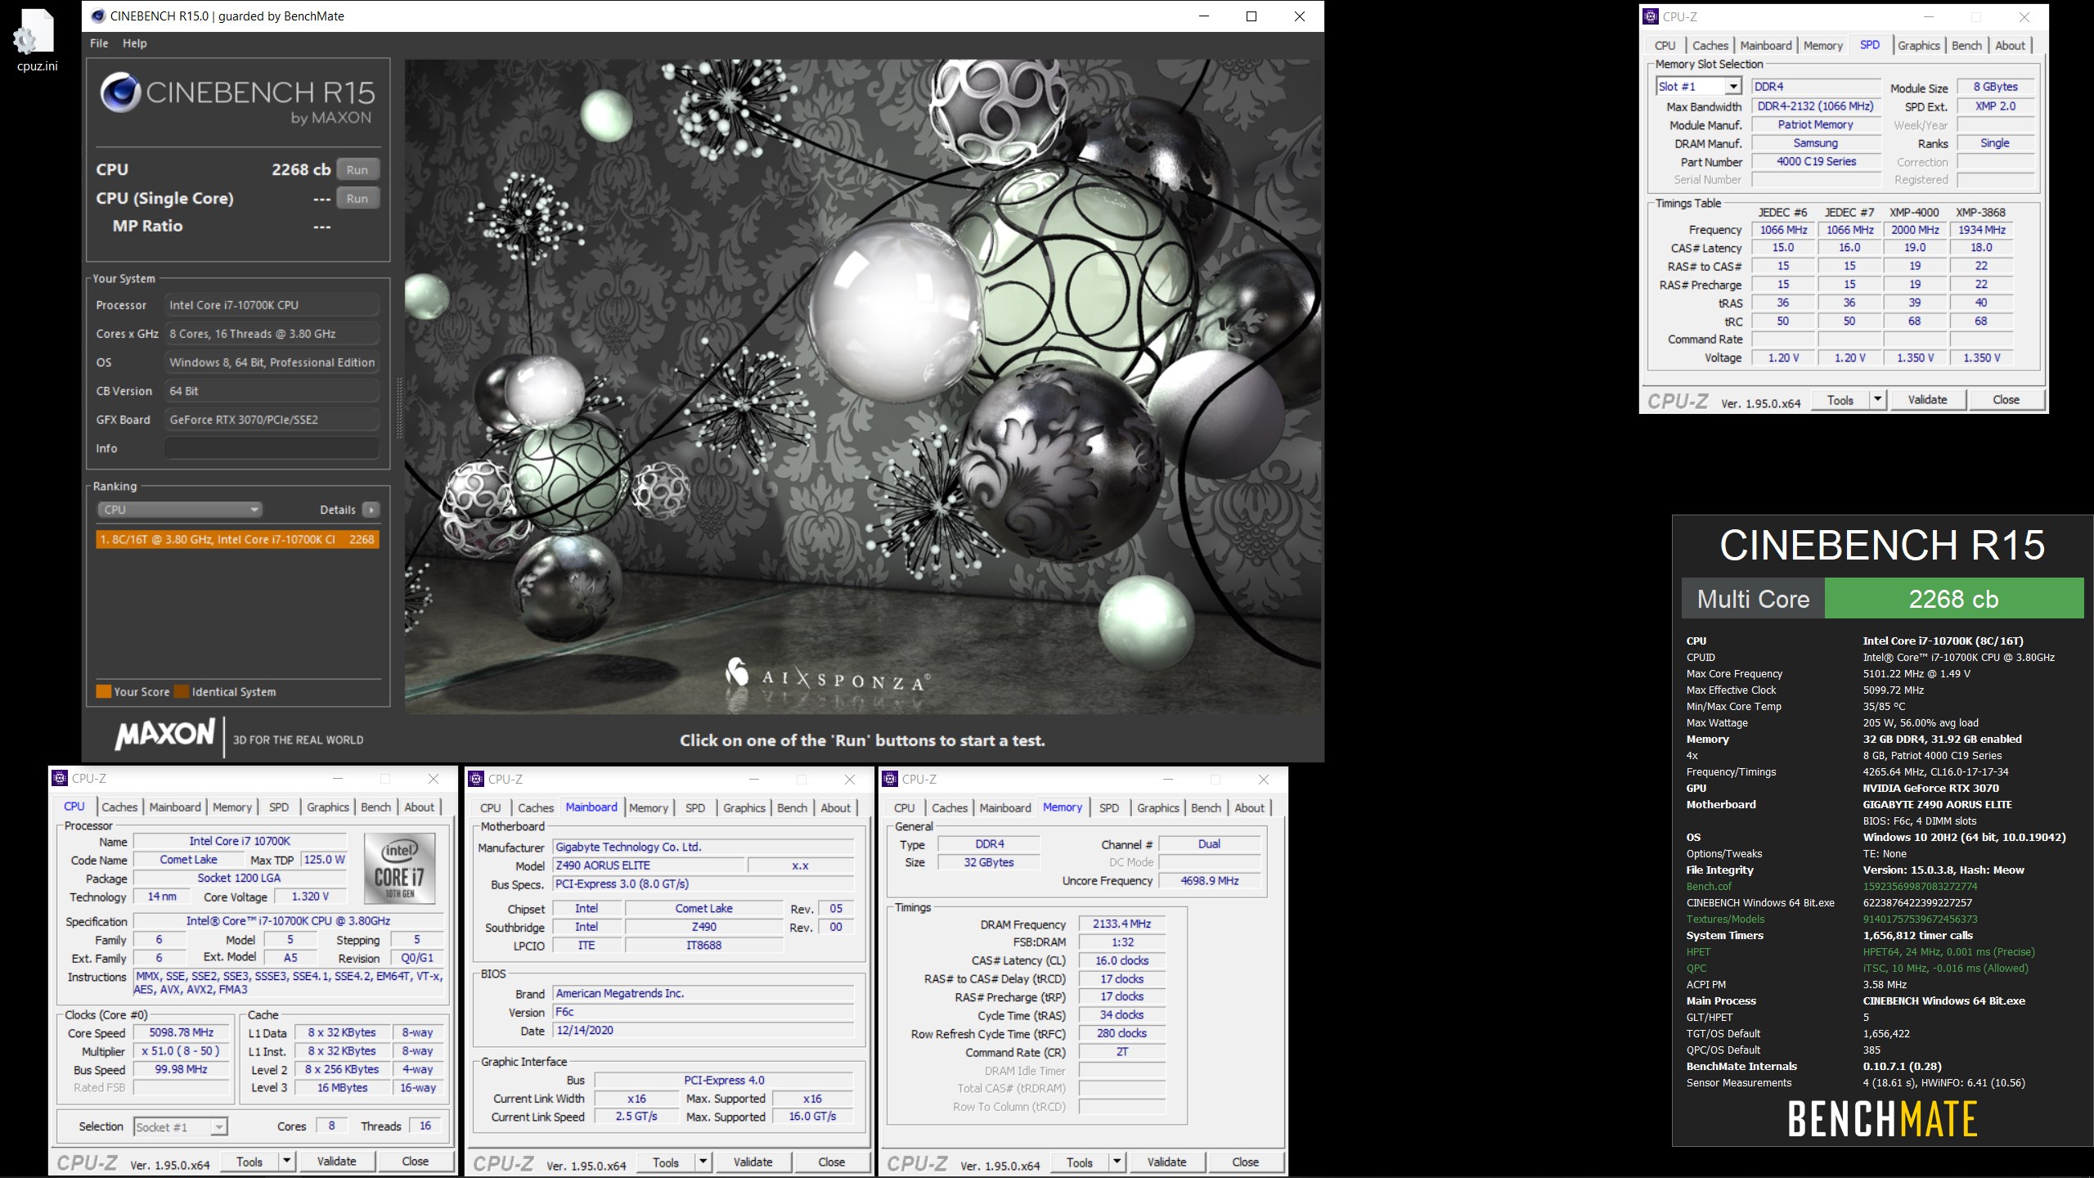Viewport: 2094px width, 1178px height.
Task: Click CPU-Z icon in the Mainboard window title
Action: 476,779
